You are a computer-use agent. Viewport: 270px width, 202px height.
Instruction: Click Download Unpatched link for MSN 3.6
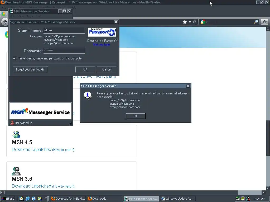click(x=32, y=186)
